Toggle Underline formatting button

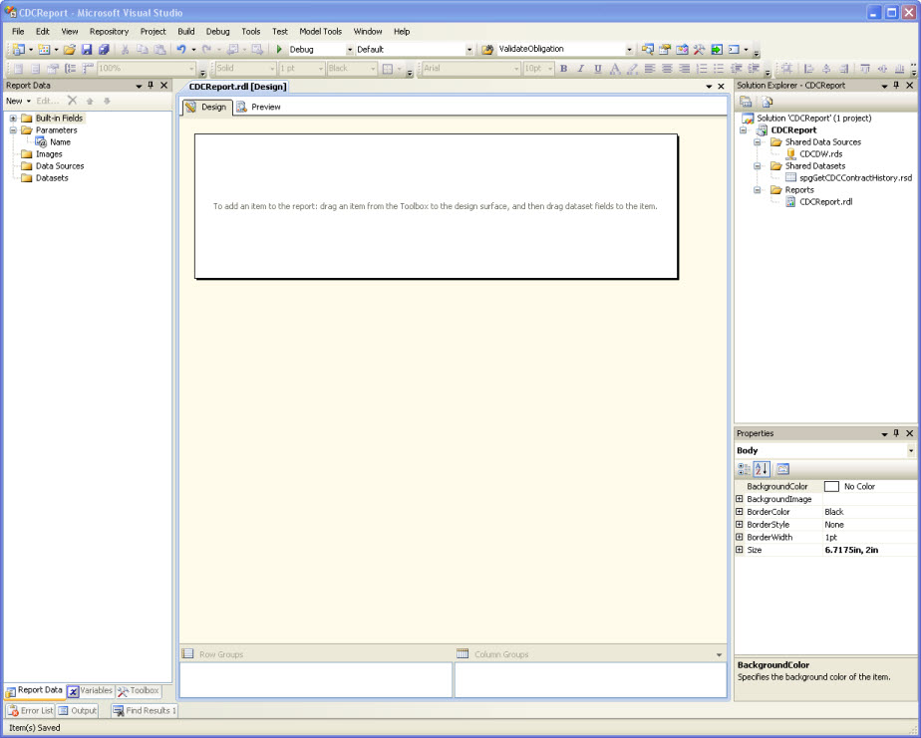click(598, 68)
